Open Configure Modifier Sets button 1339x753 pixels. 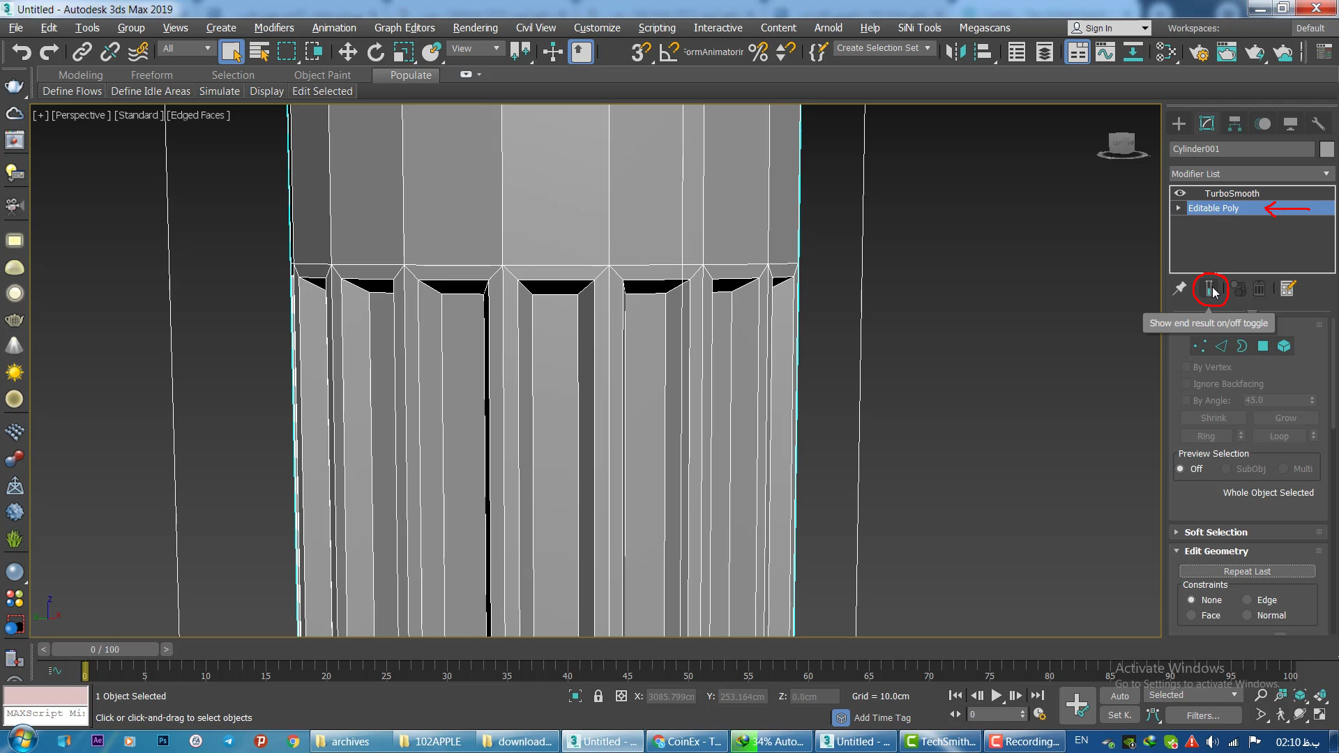1287,288
